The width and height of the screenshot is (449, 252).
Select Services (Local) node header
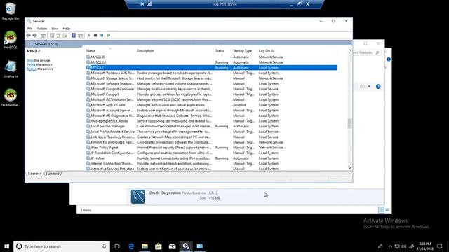(x=46, y=44)
